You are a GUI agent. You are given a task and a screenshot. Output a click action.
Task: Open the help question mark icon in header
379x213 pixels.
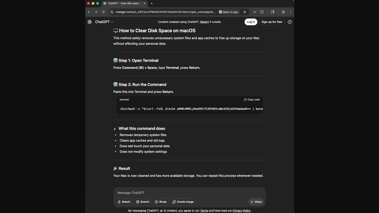click(290, 22)
